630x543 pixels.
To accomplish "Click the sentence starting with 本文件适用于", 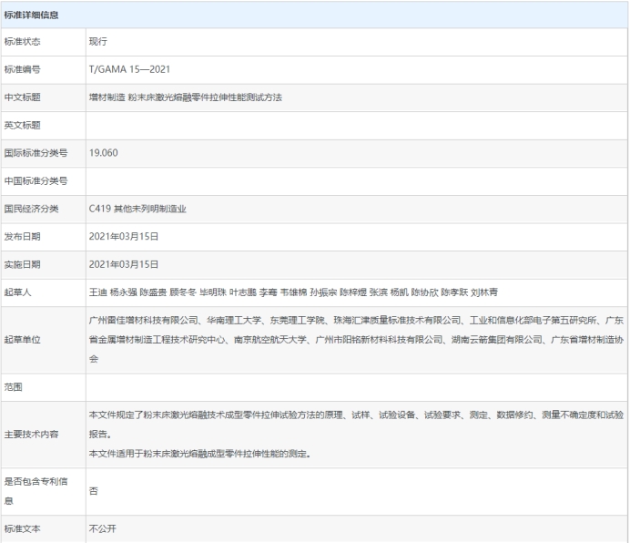I will point(199,453).
